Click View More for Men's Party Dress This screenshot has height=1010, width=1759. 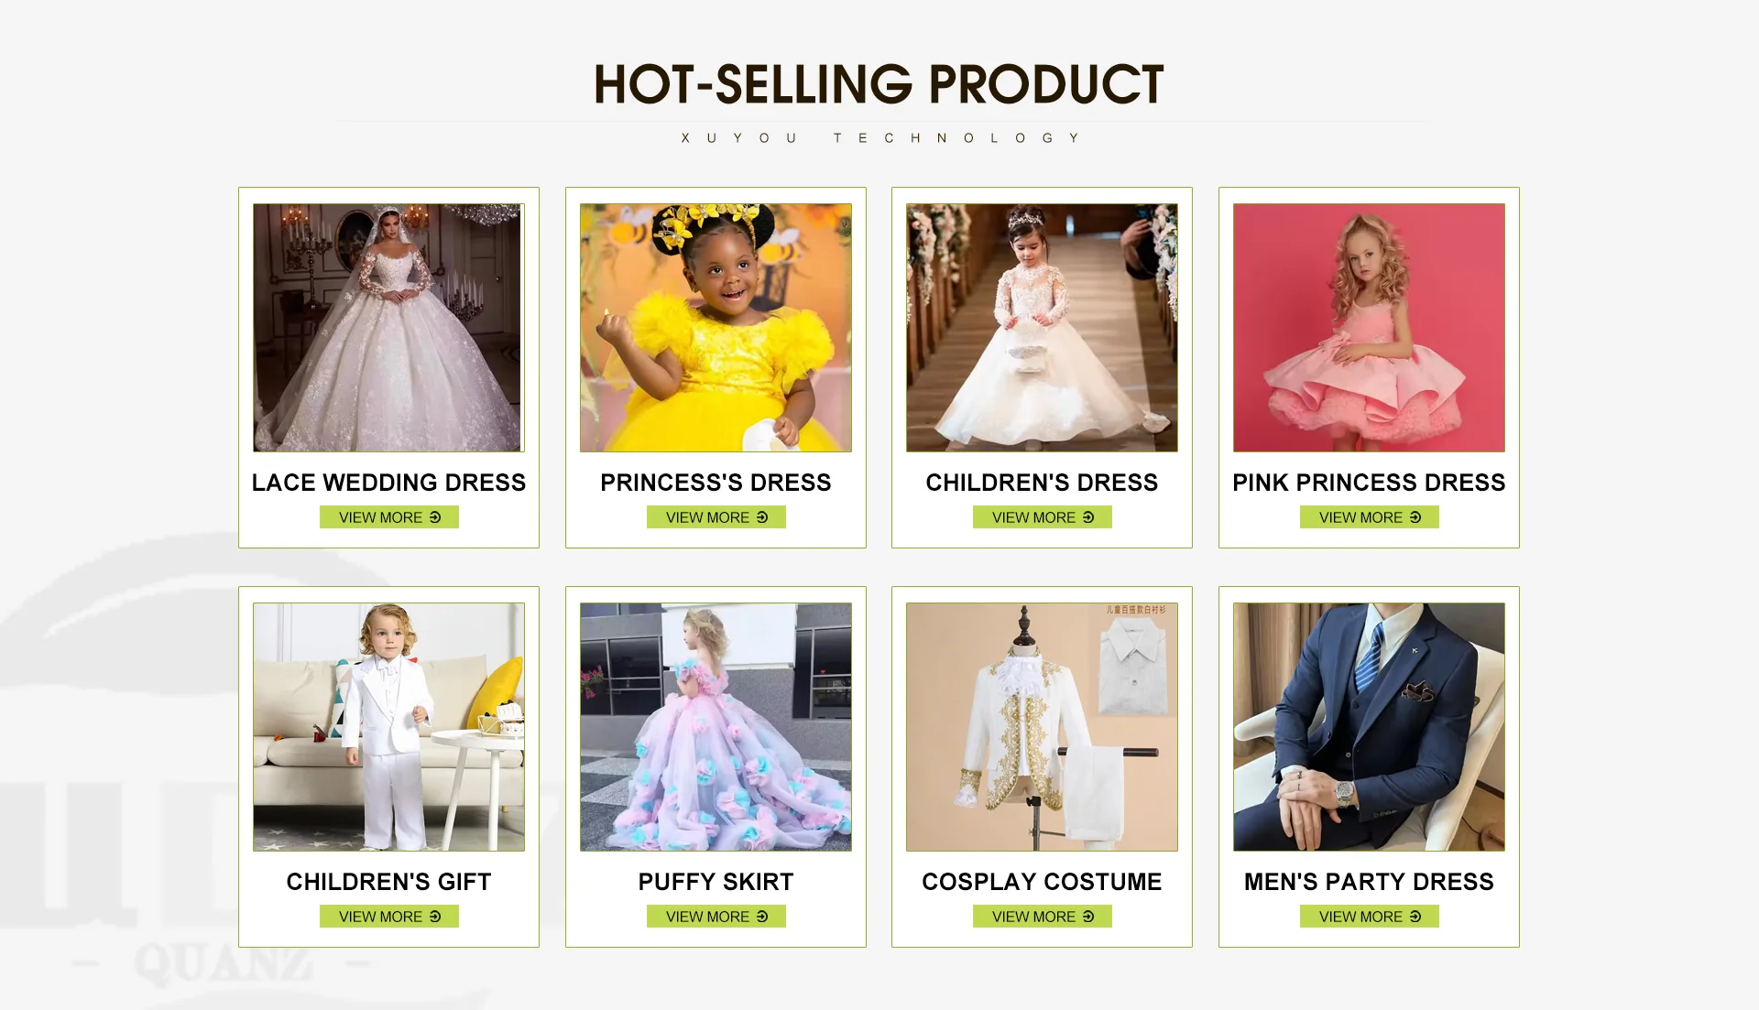pos(1369,917)
